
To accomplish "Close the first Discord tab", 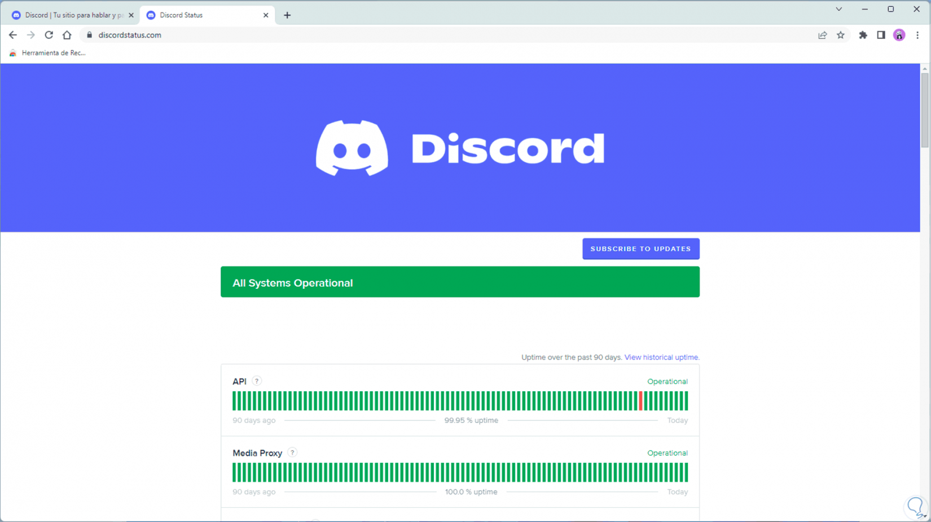I will [x=131, y=15].
